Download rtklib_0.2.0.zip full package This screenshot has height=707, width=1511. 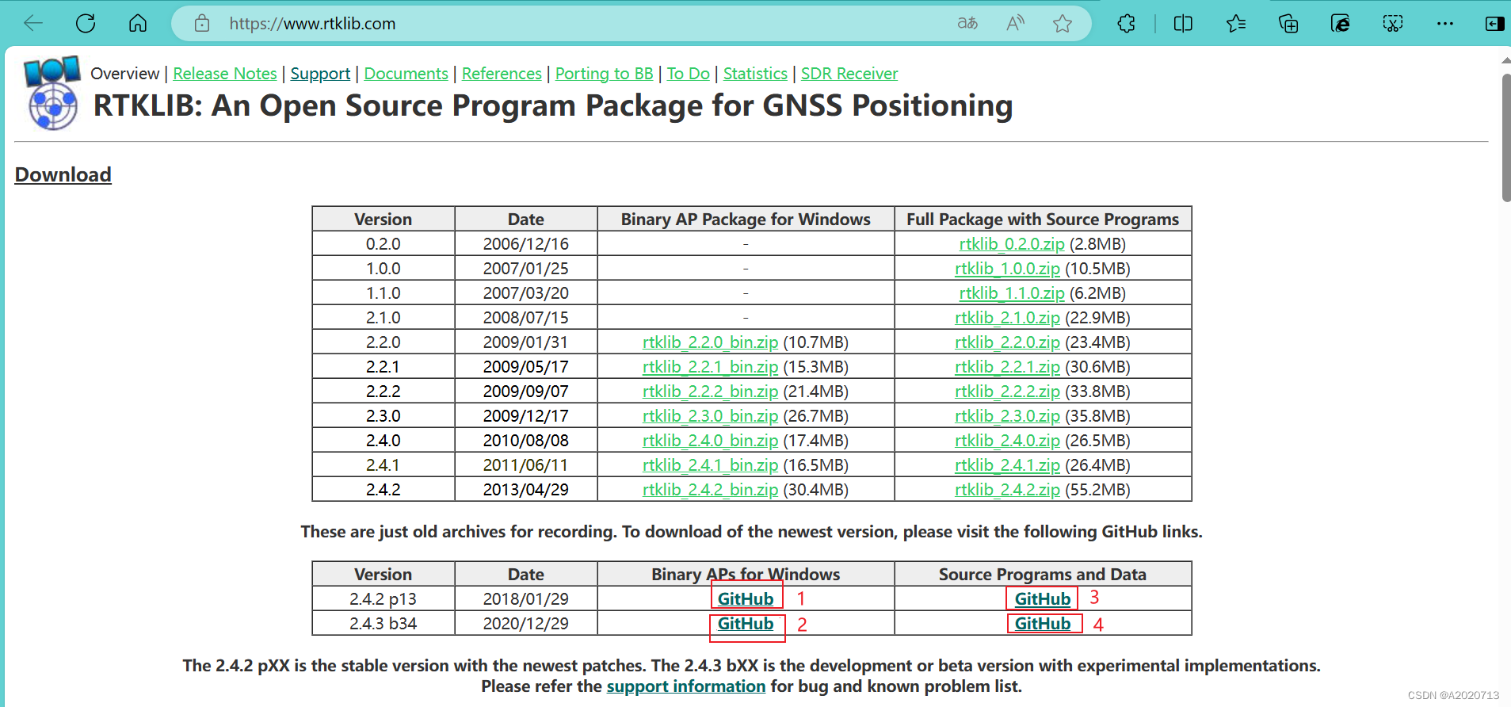tap(1012, 244)
